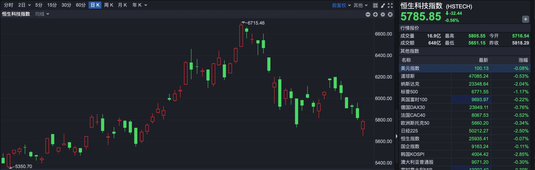The height and width of the screenshot is (170, 535).
Task: Open the 2日 timeframe dropdown
Action: click(24, 5)
